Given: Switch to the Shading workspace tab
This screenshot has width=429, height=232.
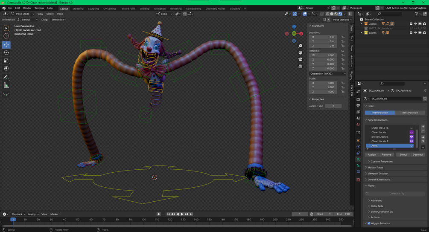Looking at the screenshot, I should (144, 9).
